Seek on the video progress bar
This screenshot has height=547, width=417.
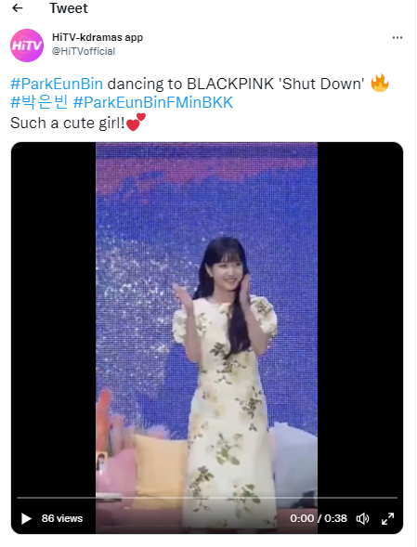(x=207, y=498)
